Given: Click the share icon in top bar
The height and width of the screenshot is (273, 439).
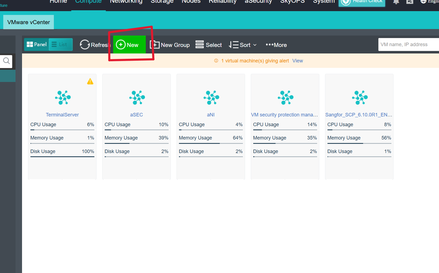Looking at the screenshot, I should coord(410,2).
